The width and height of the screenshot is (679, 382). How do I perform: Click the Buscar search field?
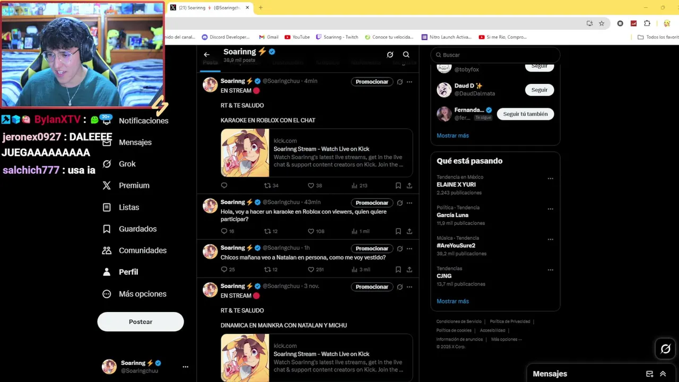(x=495, y=55)
